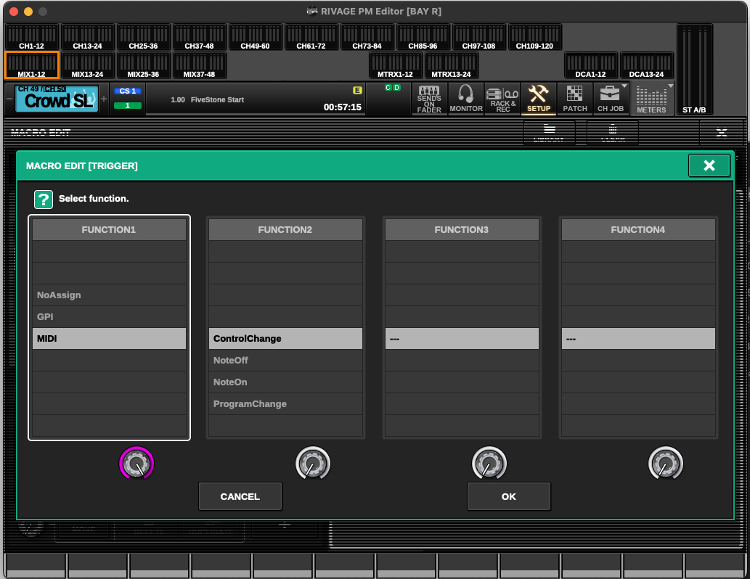Click the FUNCTION4 selection knob
Image resolution: width=750 pixels, height=579 pixels.
pos(666,464)
